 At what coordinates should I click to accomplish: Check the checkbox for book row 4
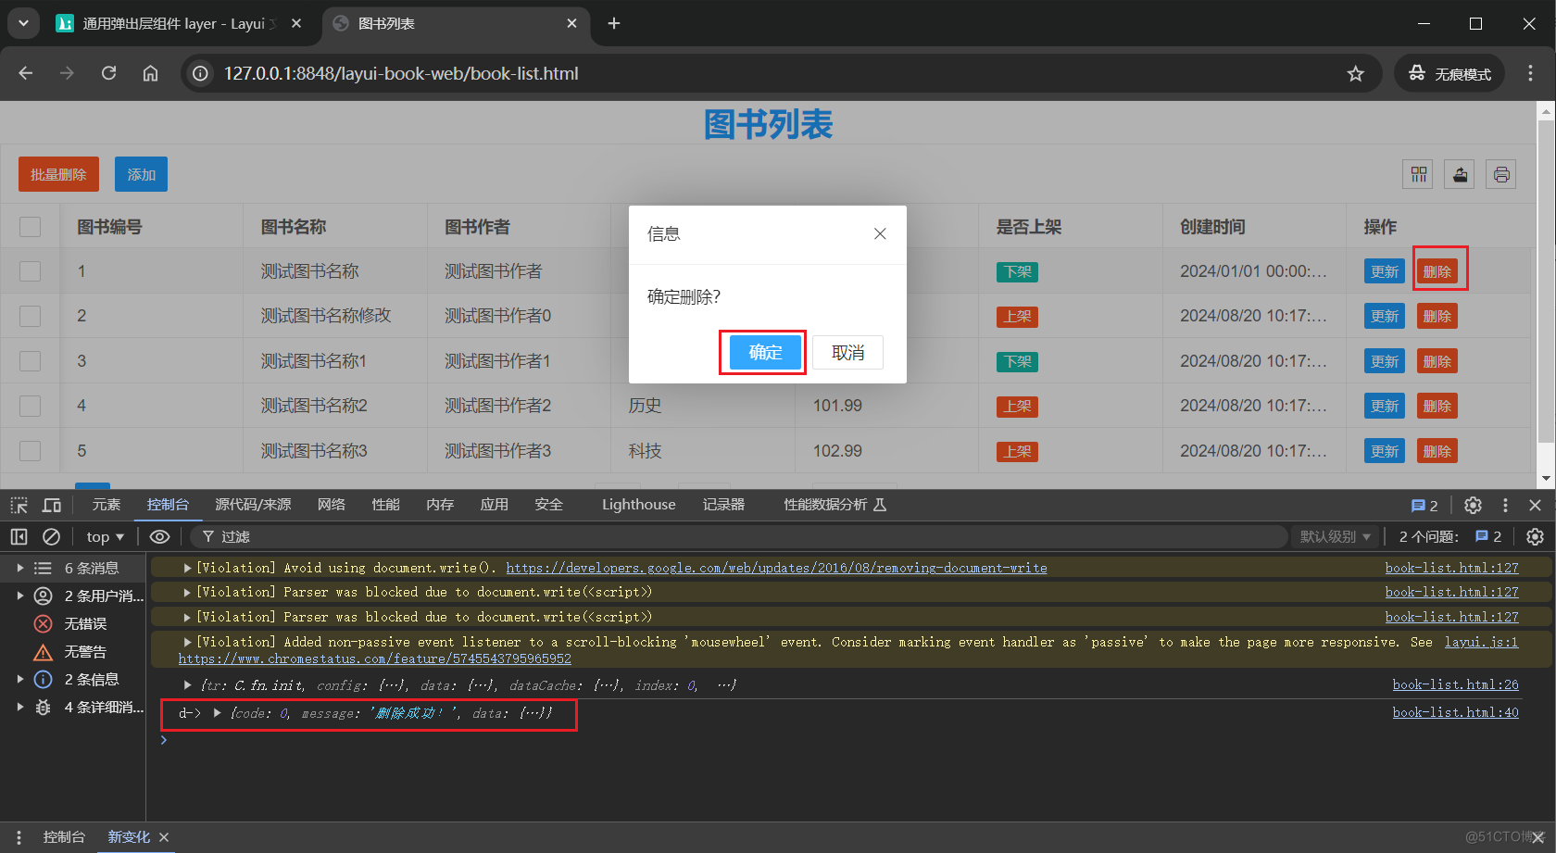tap(31, 406)
